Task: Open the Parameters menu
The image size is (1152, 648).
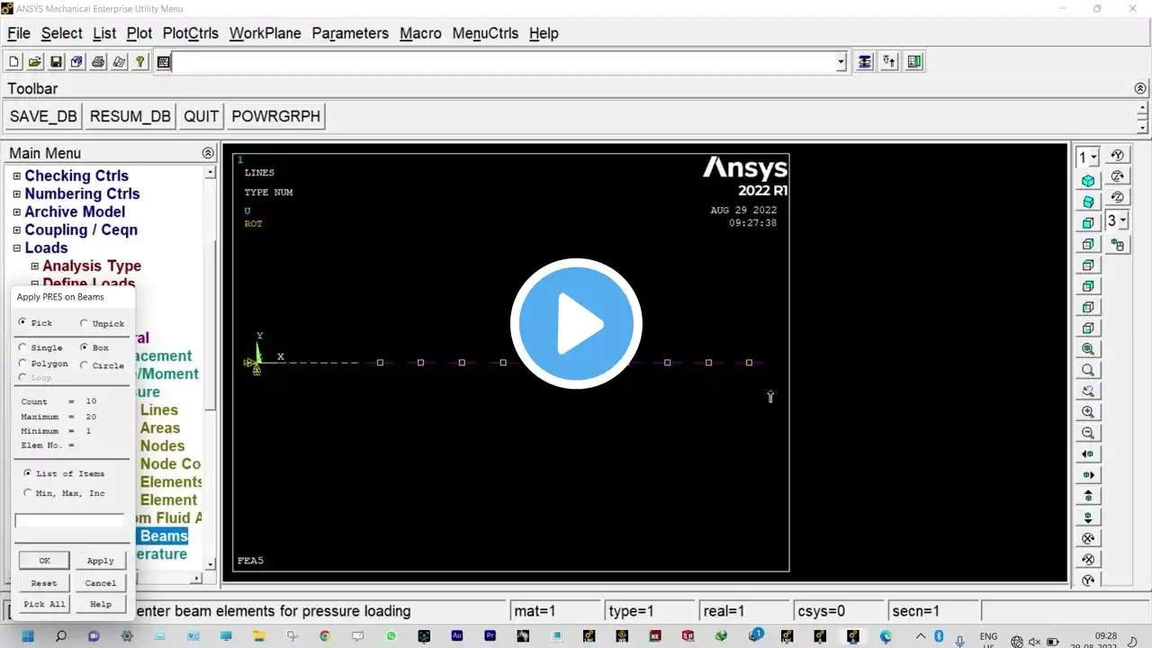Action: coord(350,33)
